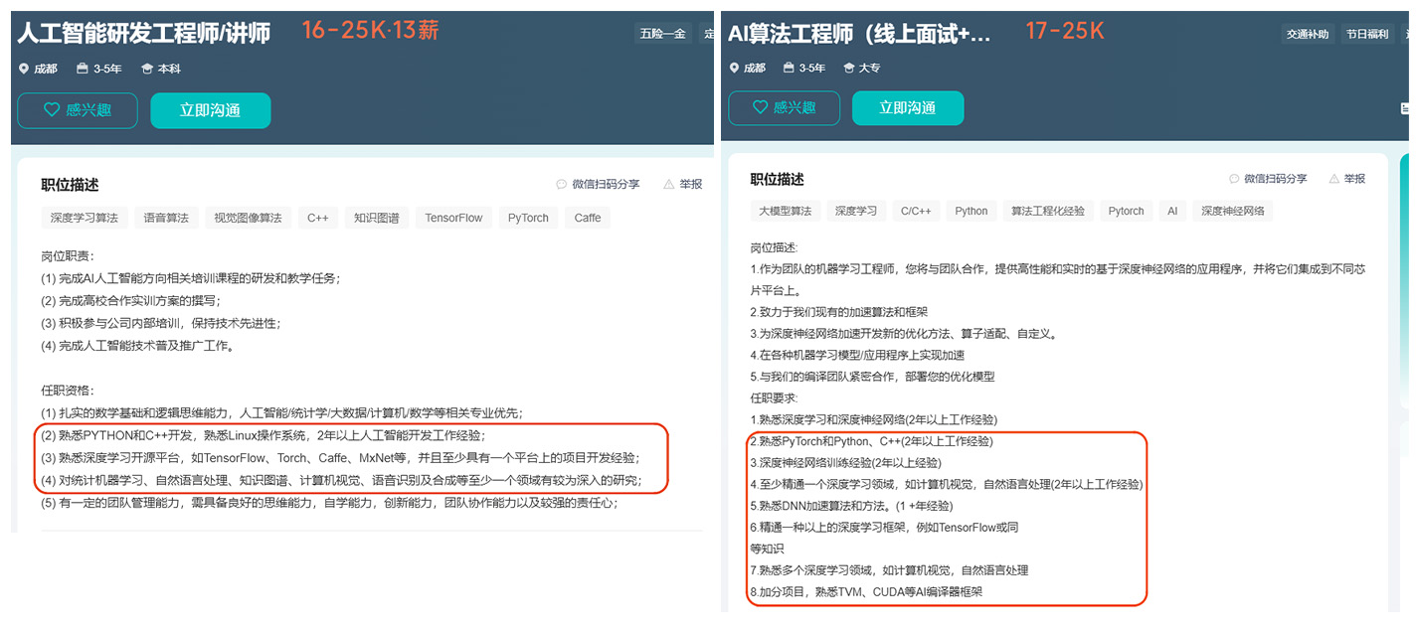Image resolution: width=1416 pixels, height=633 pixels.
Task: Mark the AI算法工程师 job as 感兴趣
Action: (x=785, y=107)
